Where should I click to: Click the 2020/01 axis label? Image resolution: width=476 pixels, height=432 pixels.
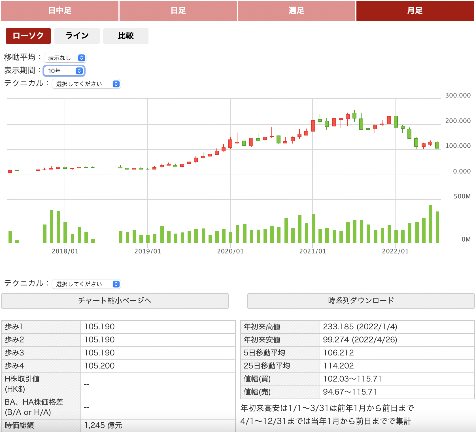pos(230,251)
